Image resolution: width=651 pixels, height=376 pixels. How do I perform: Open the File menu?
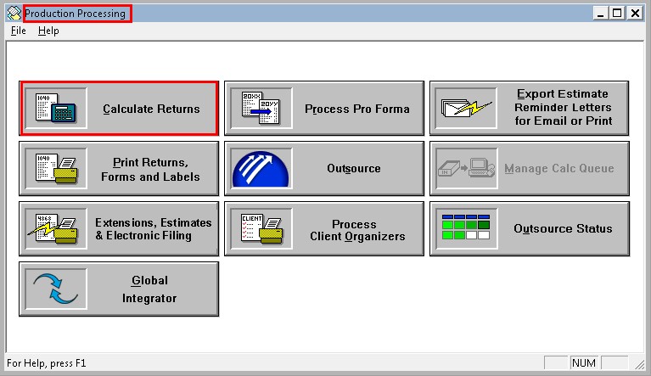[x=19, y=31]
